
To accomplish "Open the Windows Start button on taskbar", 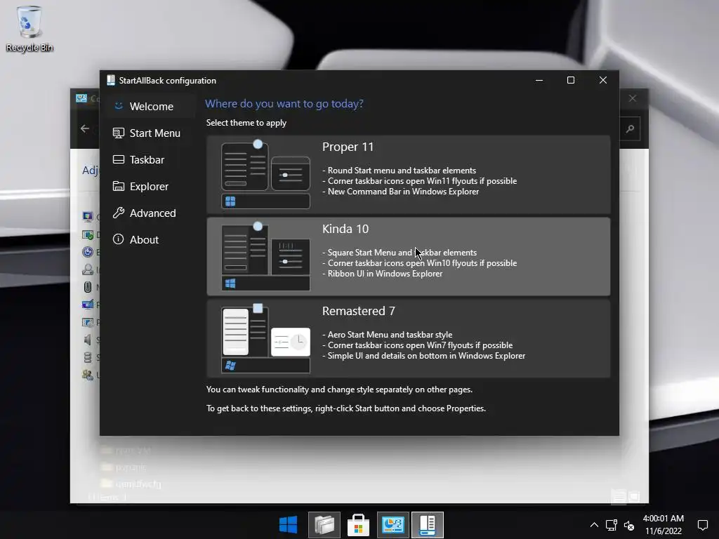I will click(x=289, y=525).
